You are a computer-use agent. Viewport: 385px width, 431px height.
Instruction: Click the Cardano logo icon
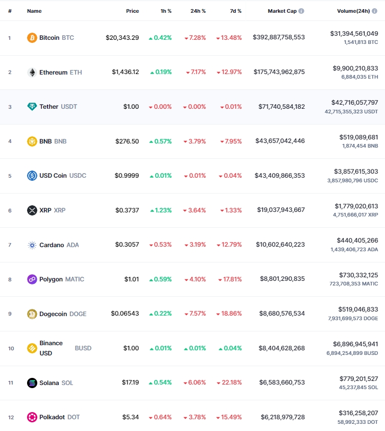(x=32, y=245)
